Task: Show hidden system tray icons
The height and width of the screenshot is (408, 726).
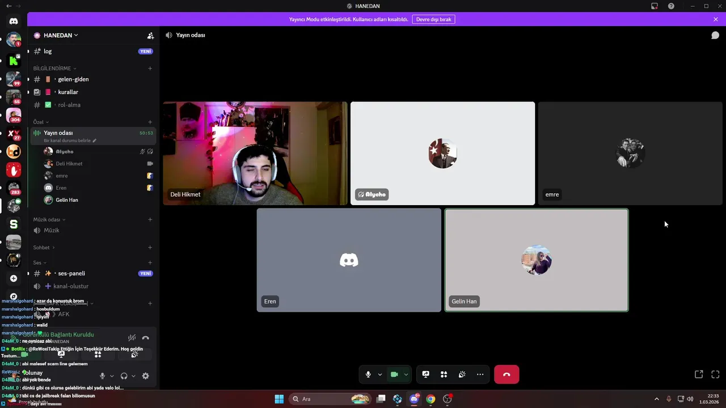Action: pyautogui.click(x=657, y=399)
